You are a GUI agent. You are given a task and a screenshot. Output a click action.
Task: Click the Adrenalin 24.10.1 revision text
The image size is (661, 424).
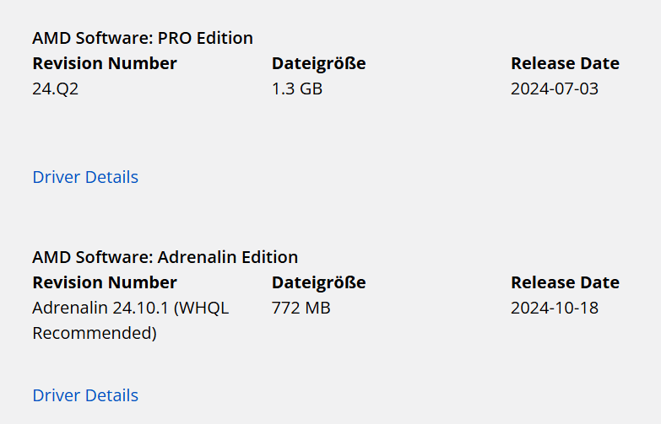point(101,308)
